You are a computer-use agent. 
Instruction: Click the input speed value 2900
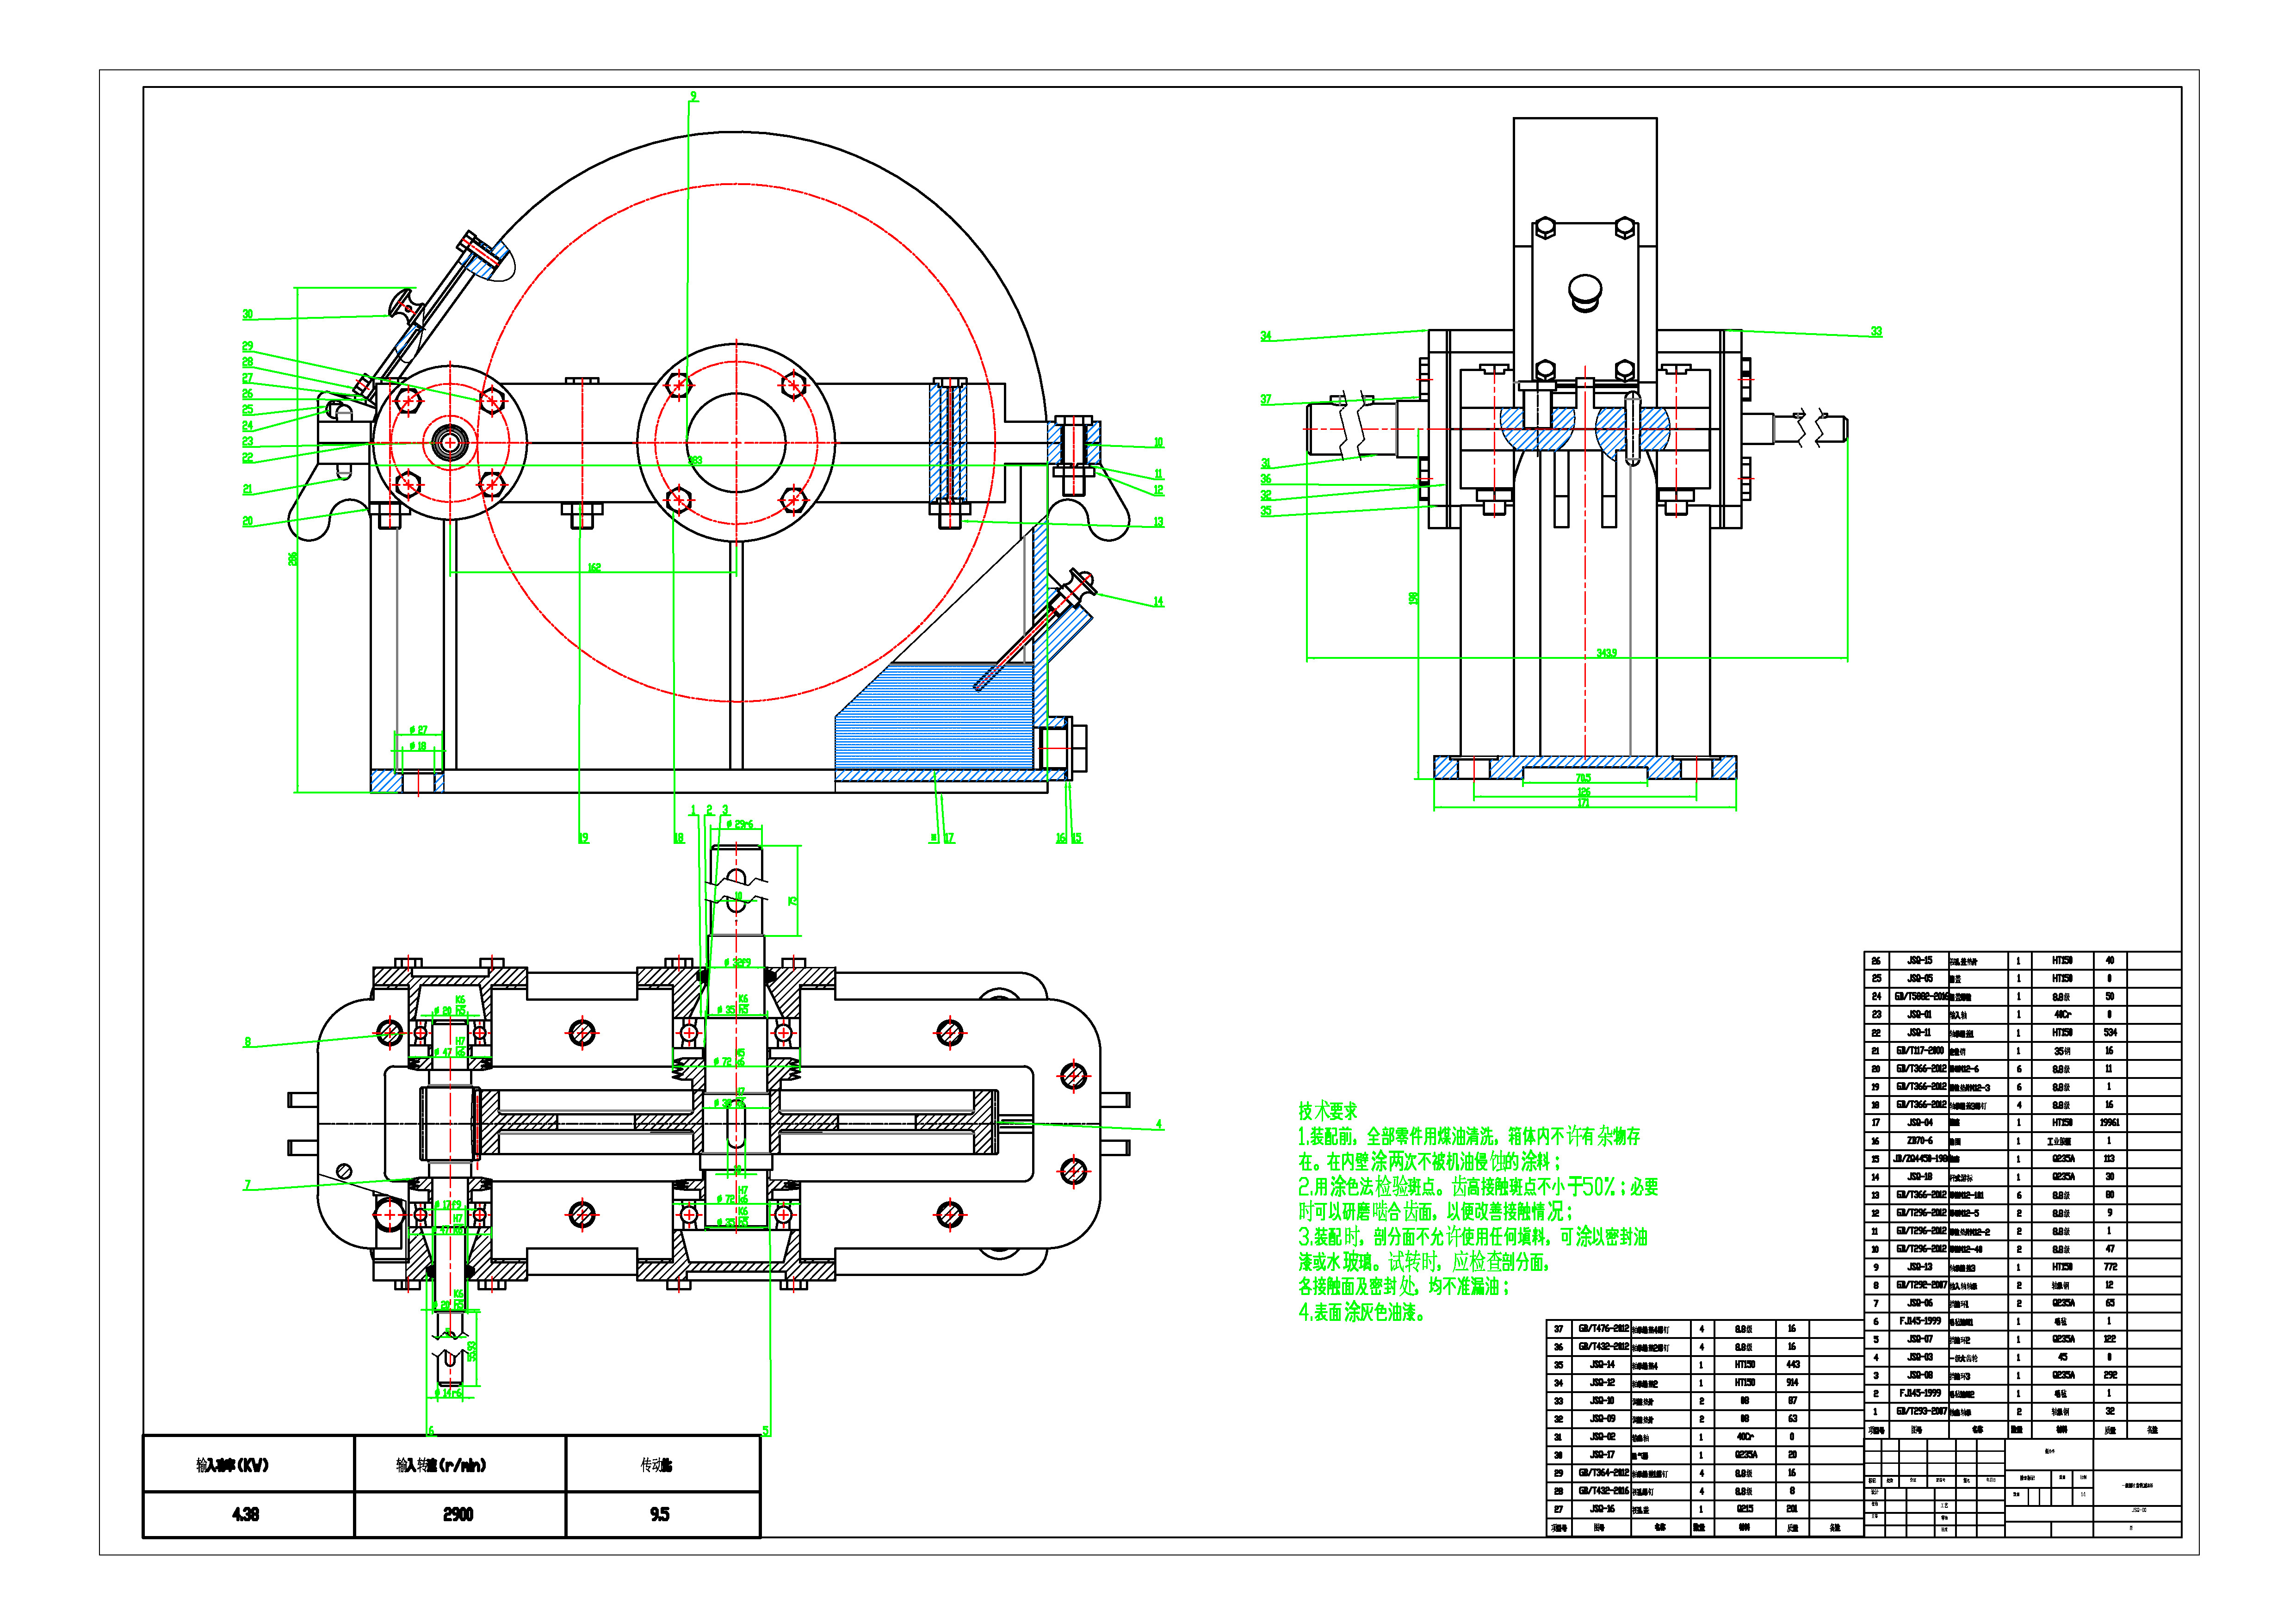point(458,1514)
